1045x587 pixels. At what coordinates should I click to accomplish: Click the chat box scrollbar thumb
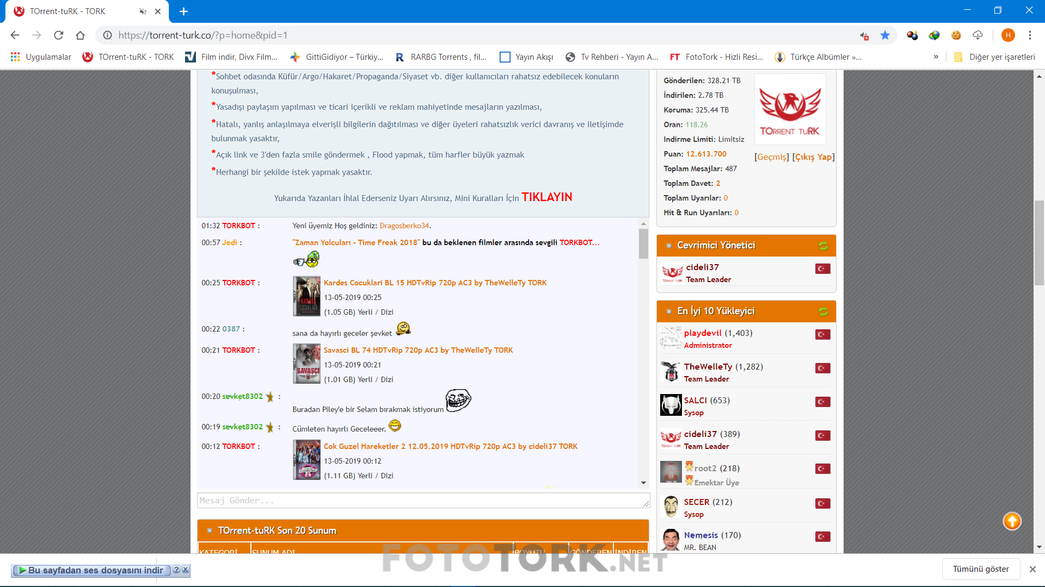(x=643, y=243)
